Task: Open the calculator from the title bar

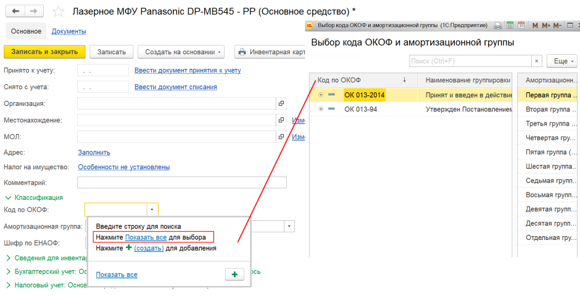Action: (510, 25)
